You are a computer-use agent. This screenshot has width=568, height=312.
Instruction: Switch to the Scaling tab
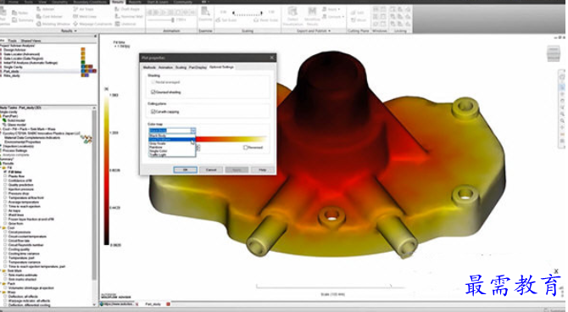click(x=181, y=67)
